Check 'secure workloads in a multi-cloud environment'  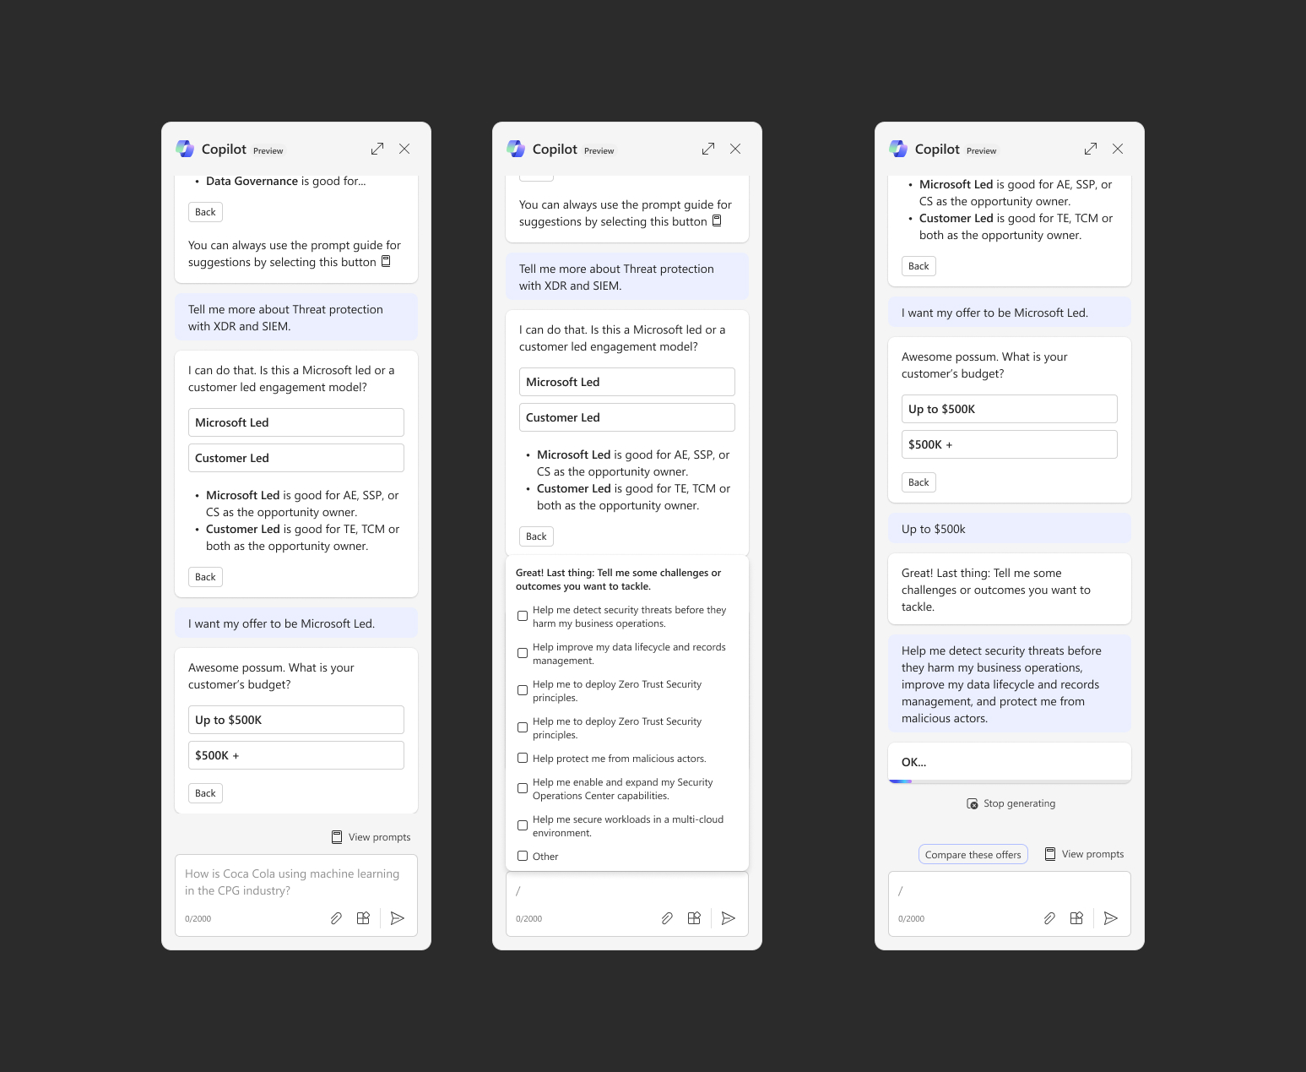(523, 825)
